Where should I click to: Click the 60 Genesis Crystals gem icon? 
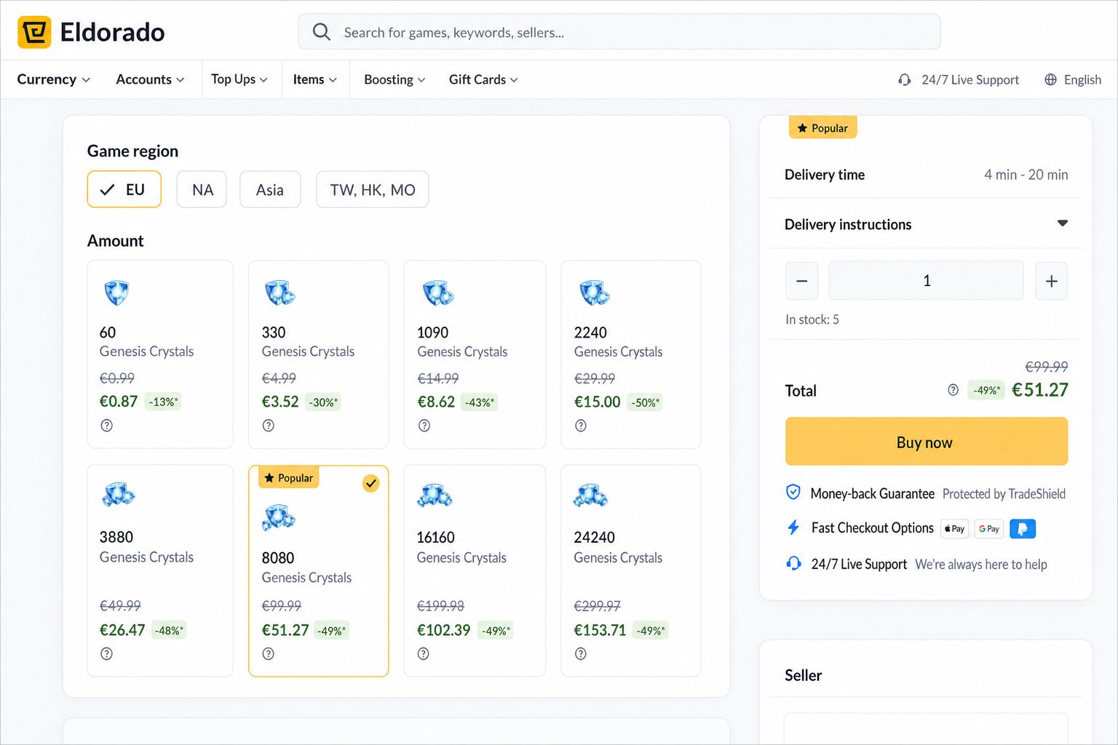point(116,292)
